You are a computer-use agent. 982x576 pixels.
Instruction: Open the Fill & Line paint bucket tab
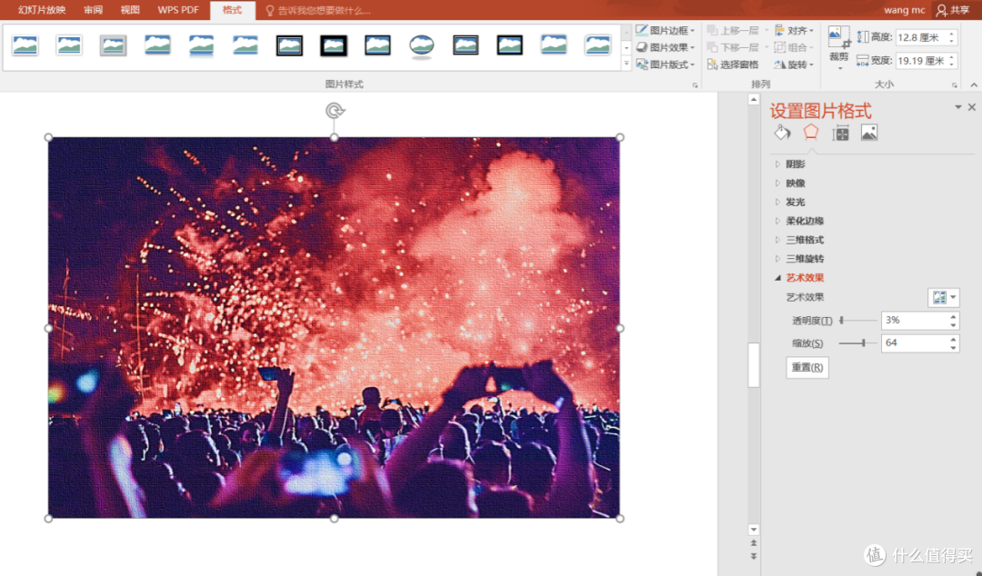[782, 132]
